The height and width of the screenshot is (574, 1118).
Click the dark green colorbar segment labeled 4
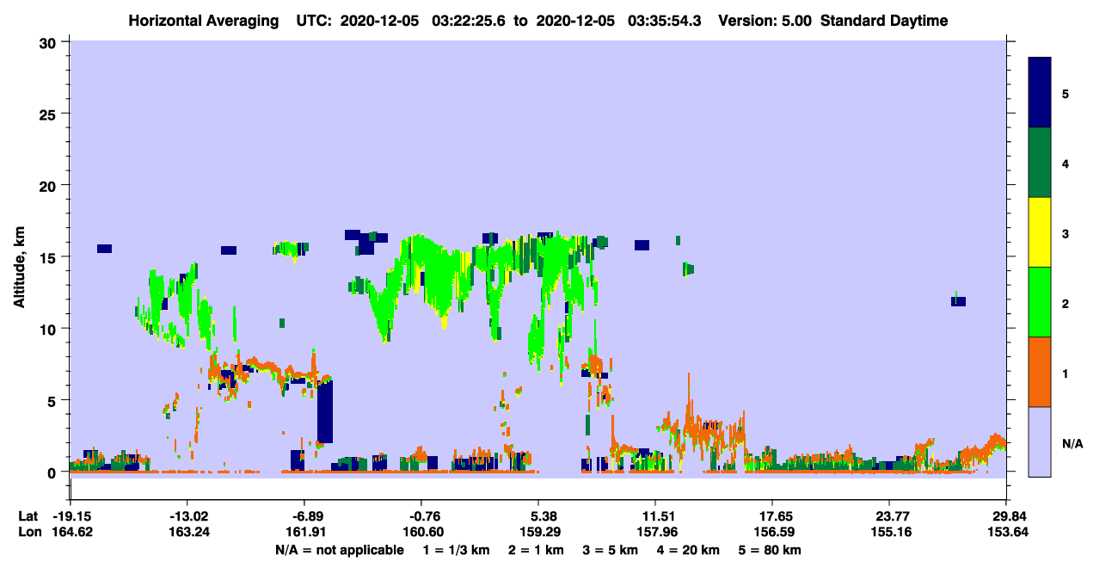point(1040,163)
